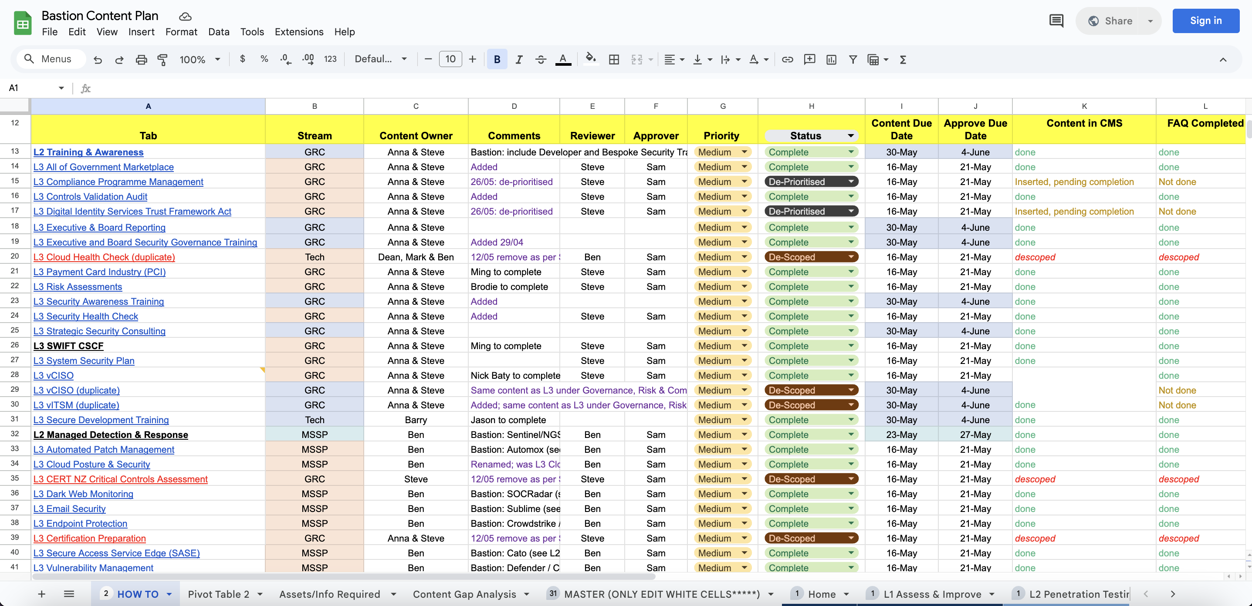
Task: Increase decimal places icon
Action: pyautogui.click(x=308, y=59)
